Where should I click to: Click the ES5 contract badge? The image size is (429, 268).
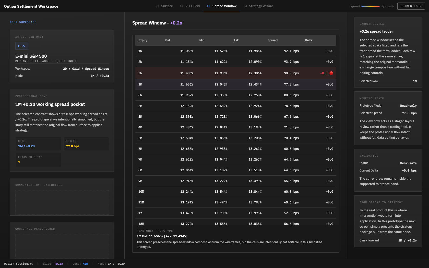[x=22, y=46]
